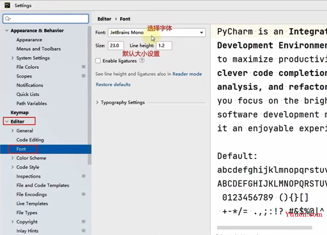Select Code Editing settings
The image size is (327, 235).
tap(30, 140)
